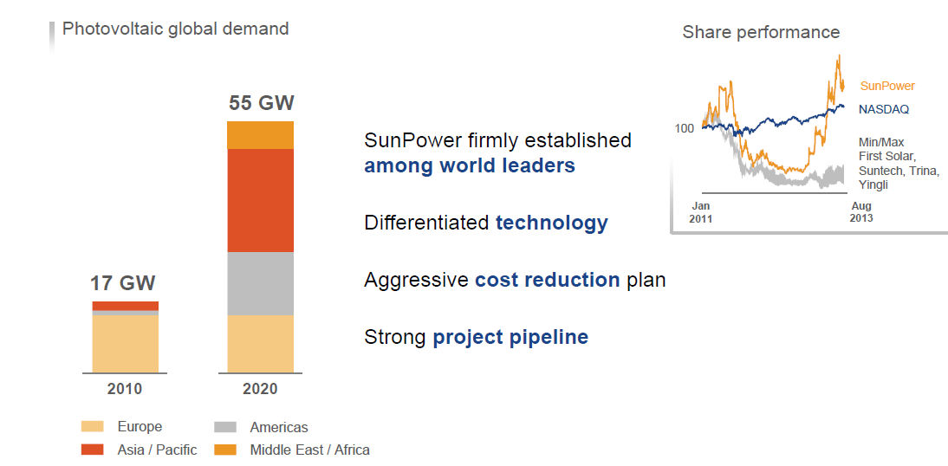Select the 2010 axis label
Viewport: 948px width, 466px height.
(x=125, y=389)
